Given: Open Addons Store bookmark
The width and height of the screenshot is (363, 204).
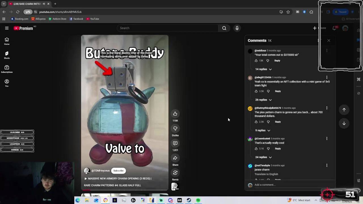Looking at the screenshot, I should [58, 19].
